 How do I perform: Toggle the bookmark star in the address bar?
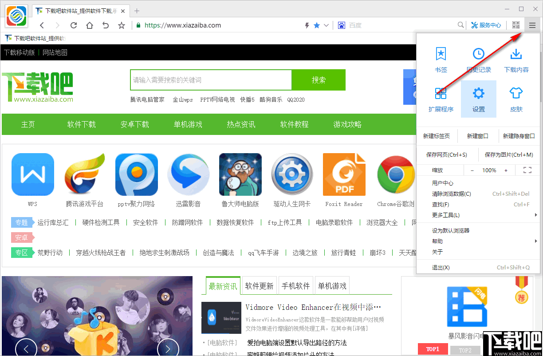(316, 25)
